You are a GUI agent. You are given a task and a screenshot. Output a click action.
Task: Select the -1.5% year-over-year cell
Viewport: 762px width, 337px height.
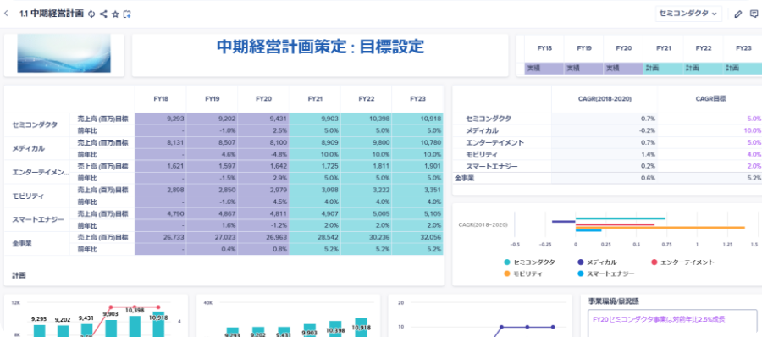coord(212,178)
